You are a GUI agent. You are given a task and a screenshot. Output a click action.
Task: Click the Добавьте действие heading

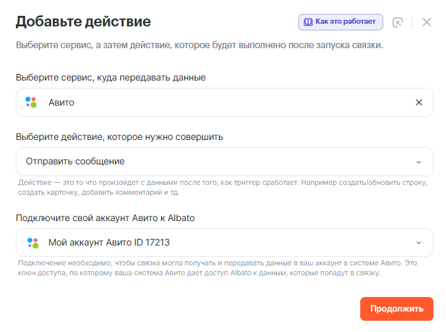[x=83, y=22]
